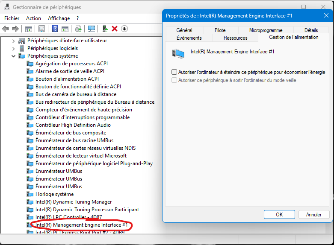Click the blue Help question mark icon

(x=55, y=29)
